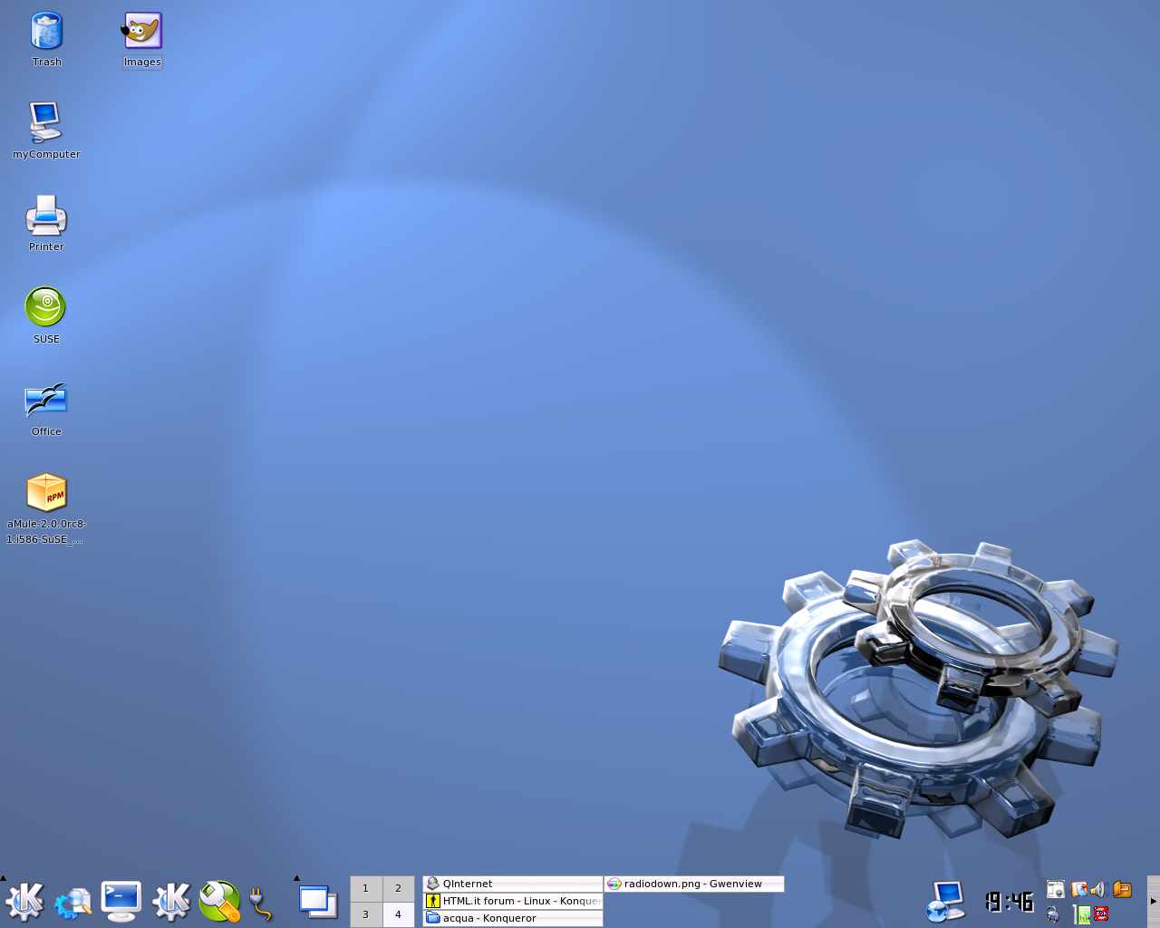Image resolution: width=1160 pixels, height=928 pixels.
Task: Click the green wrench settings icon
Action: [x=219, y=901]
